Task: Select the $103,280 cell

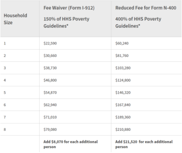Action: (123, 68)
